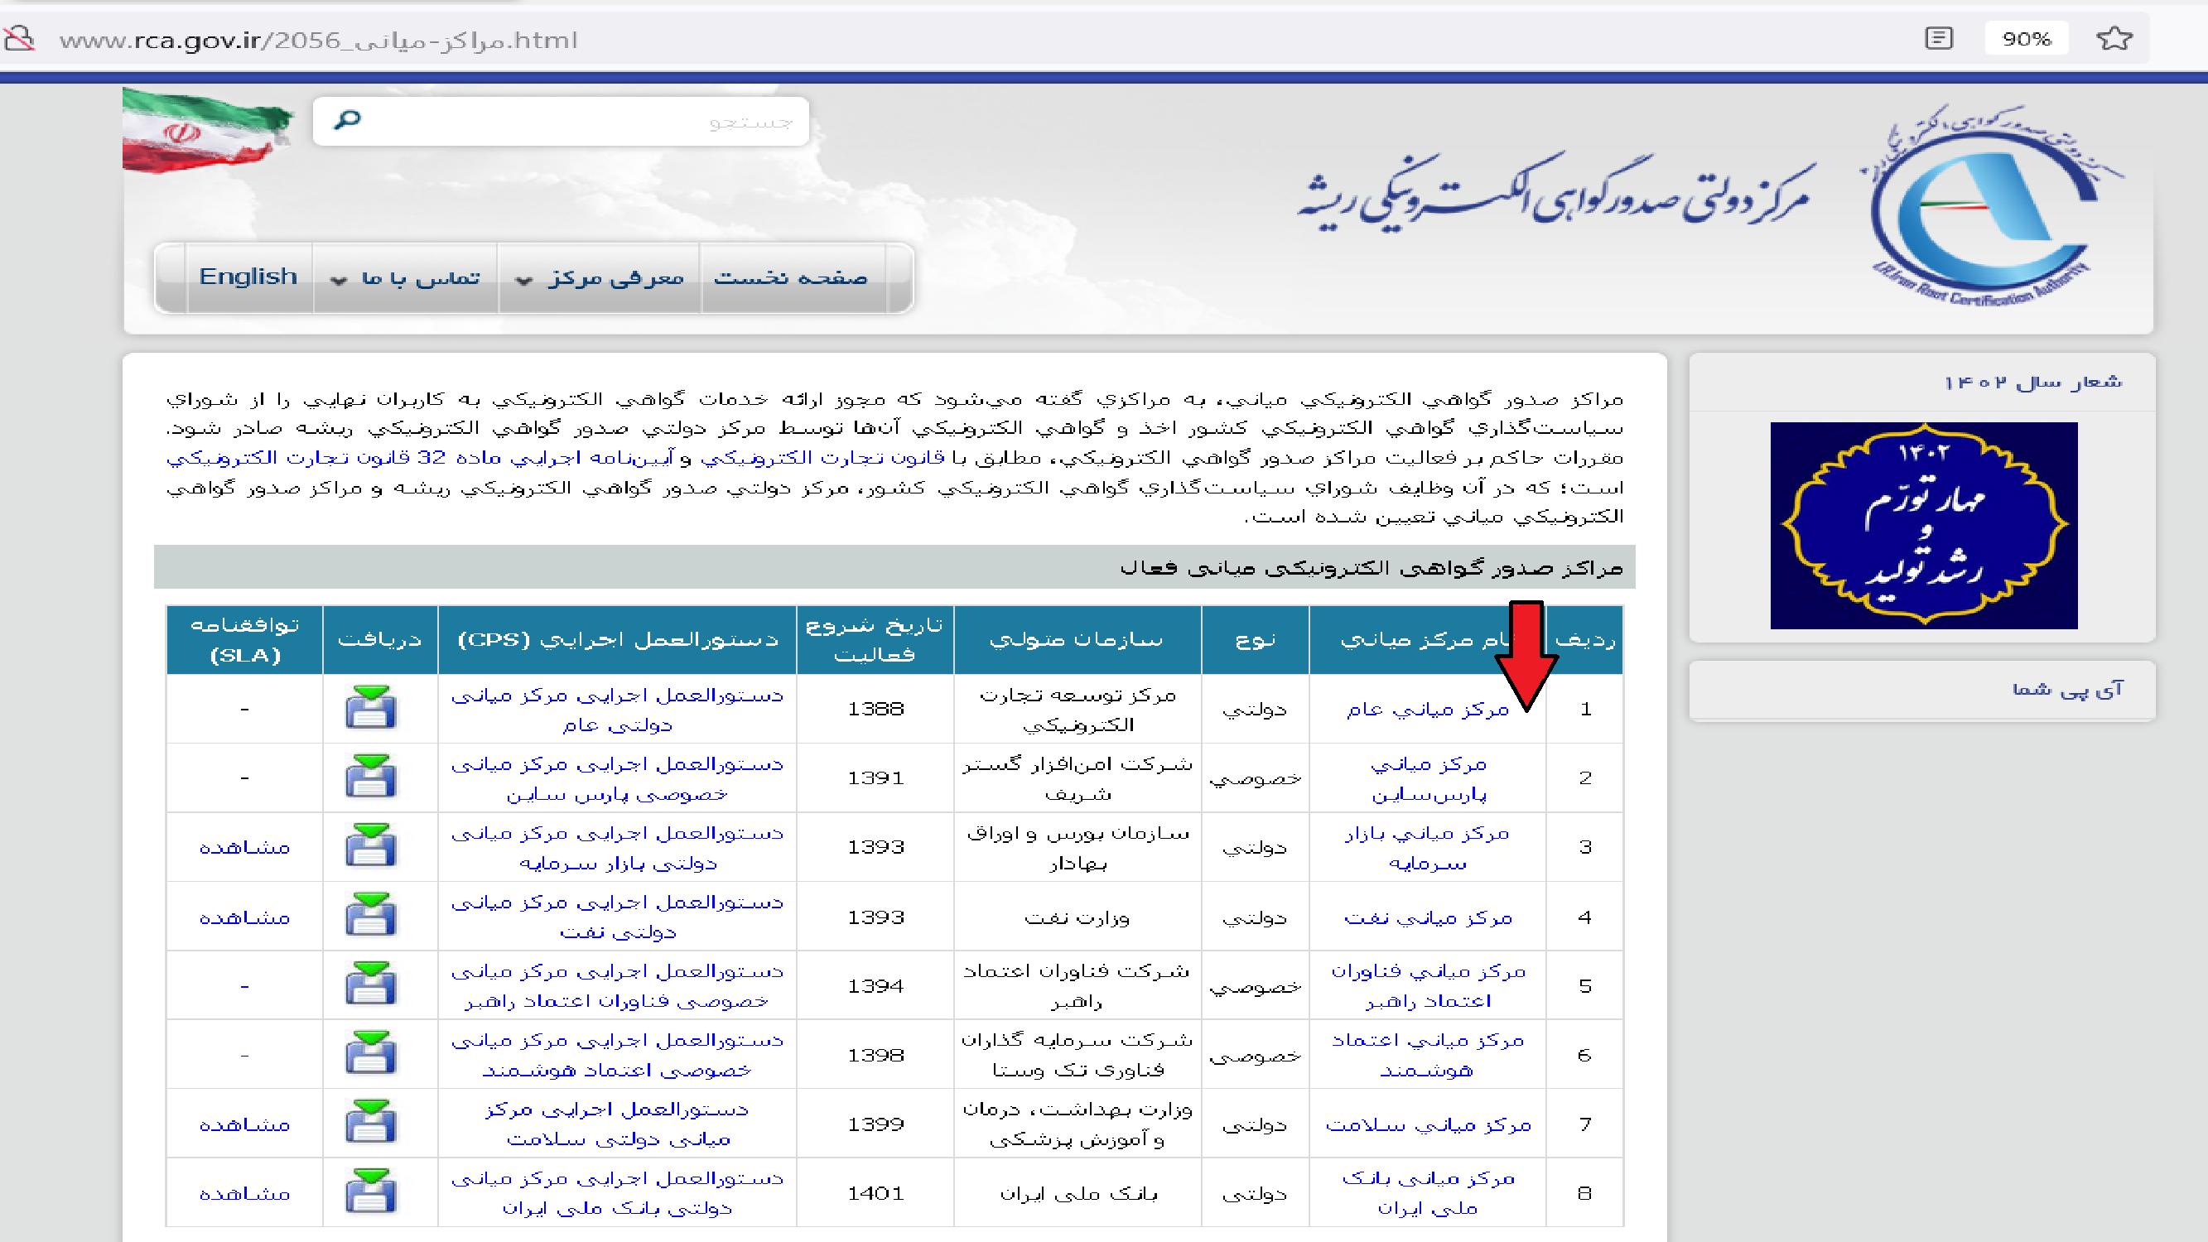Viewport: 2208px width, 1242px height.
Task: Open آیین‌نامه اجرایی ماده 32 link
Action: (x=420, y=458)
